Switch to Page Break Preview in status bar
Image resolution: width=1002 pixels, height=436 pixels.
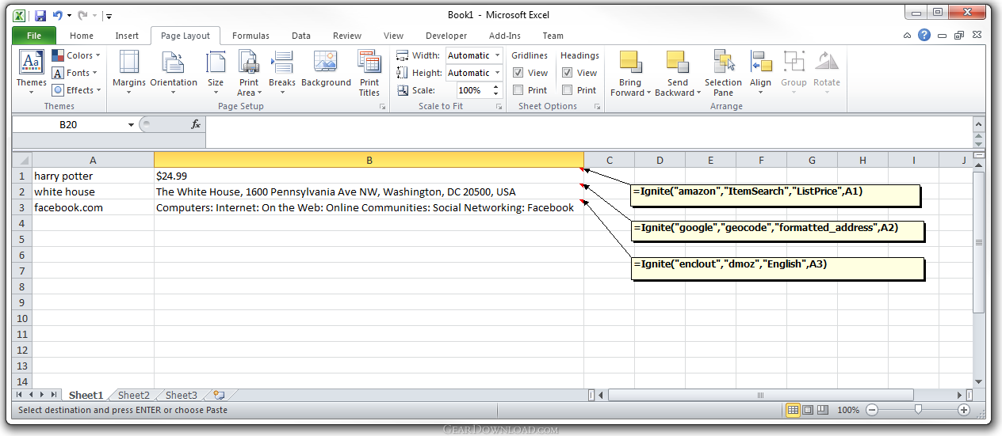coord(822,410)
